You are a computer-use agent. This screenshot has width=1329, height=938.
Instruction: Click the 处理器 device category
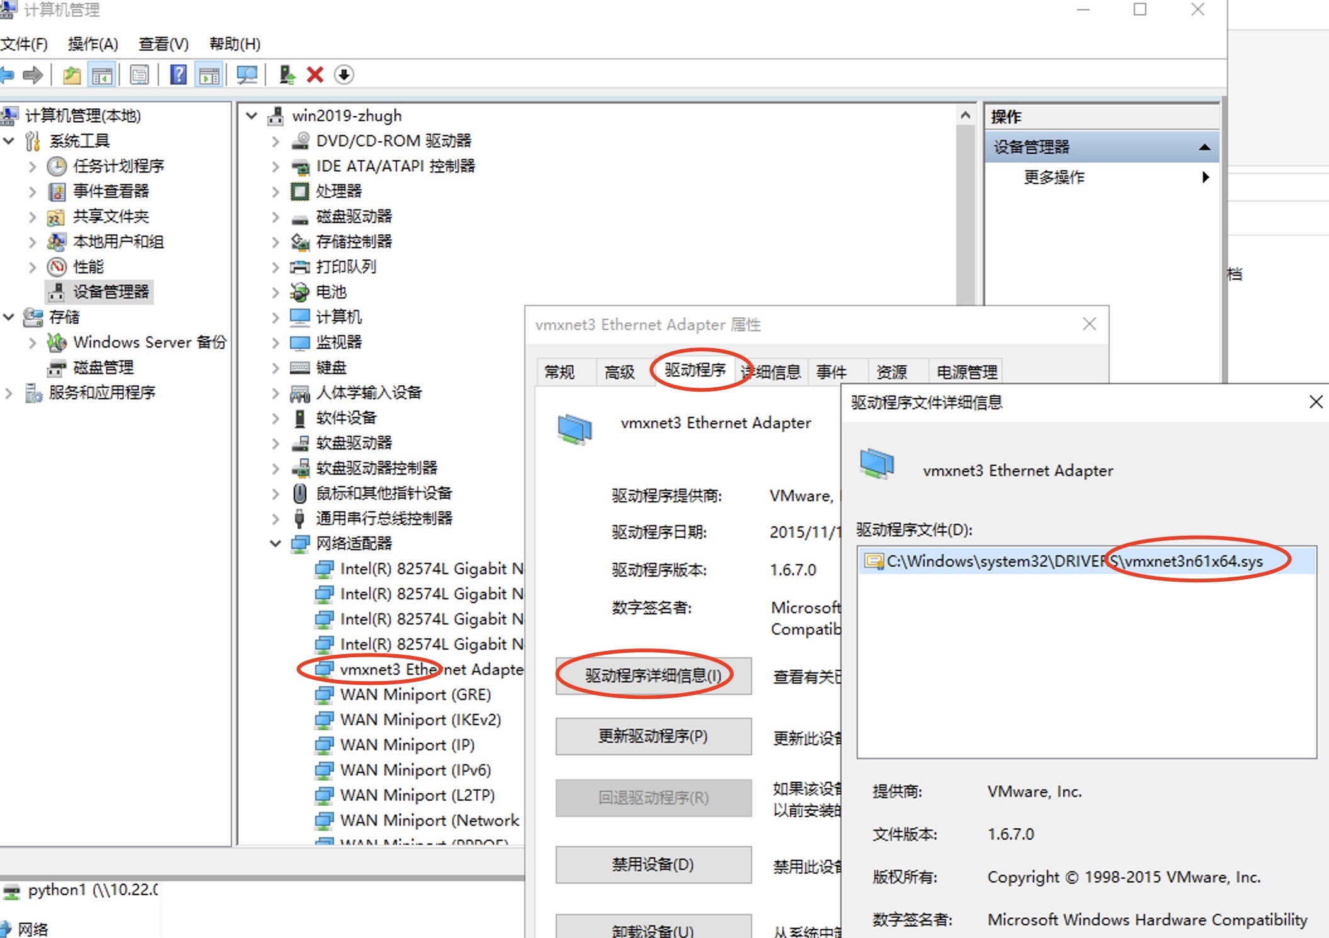(x=339, y=191)
